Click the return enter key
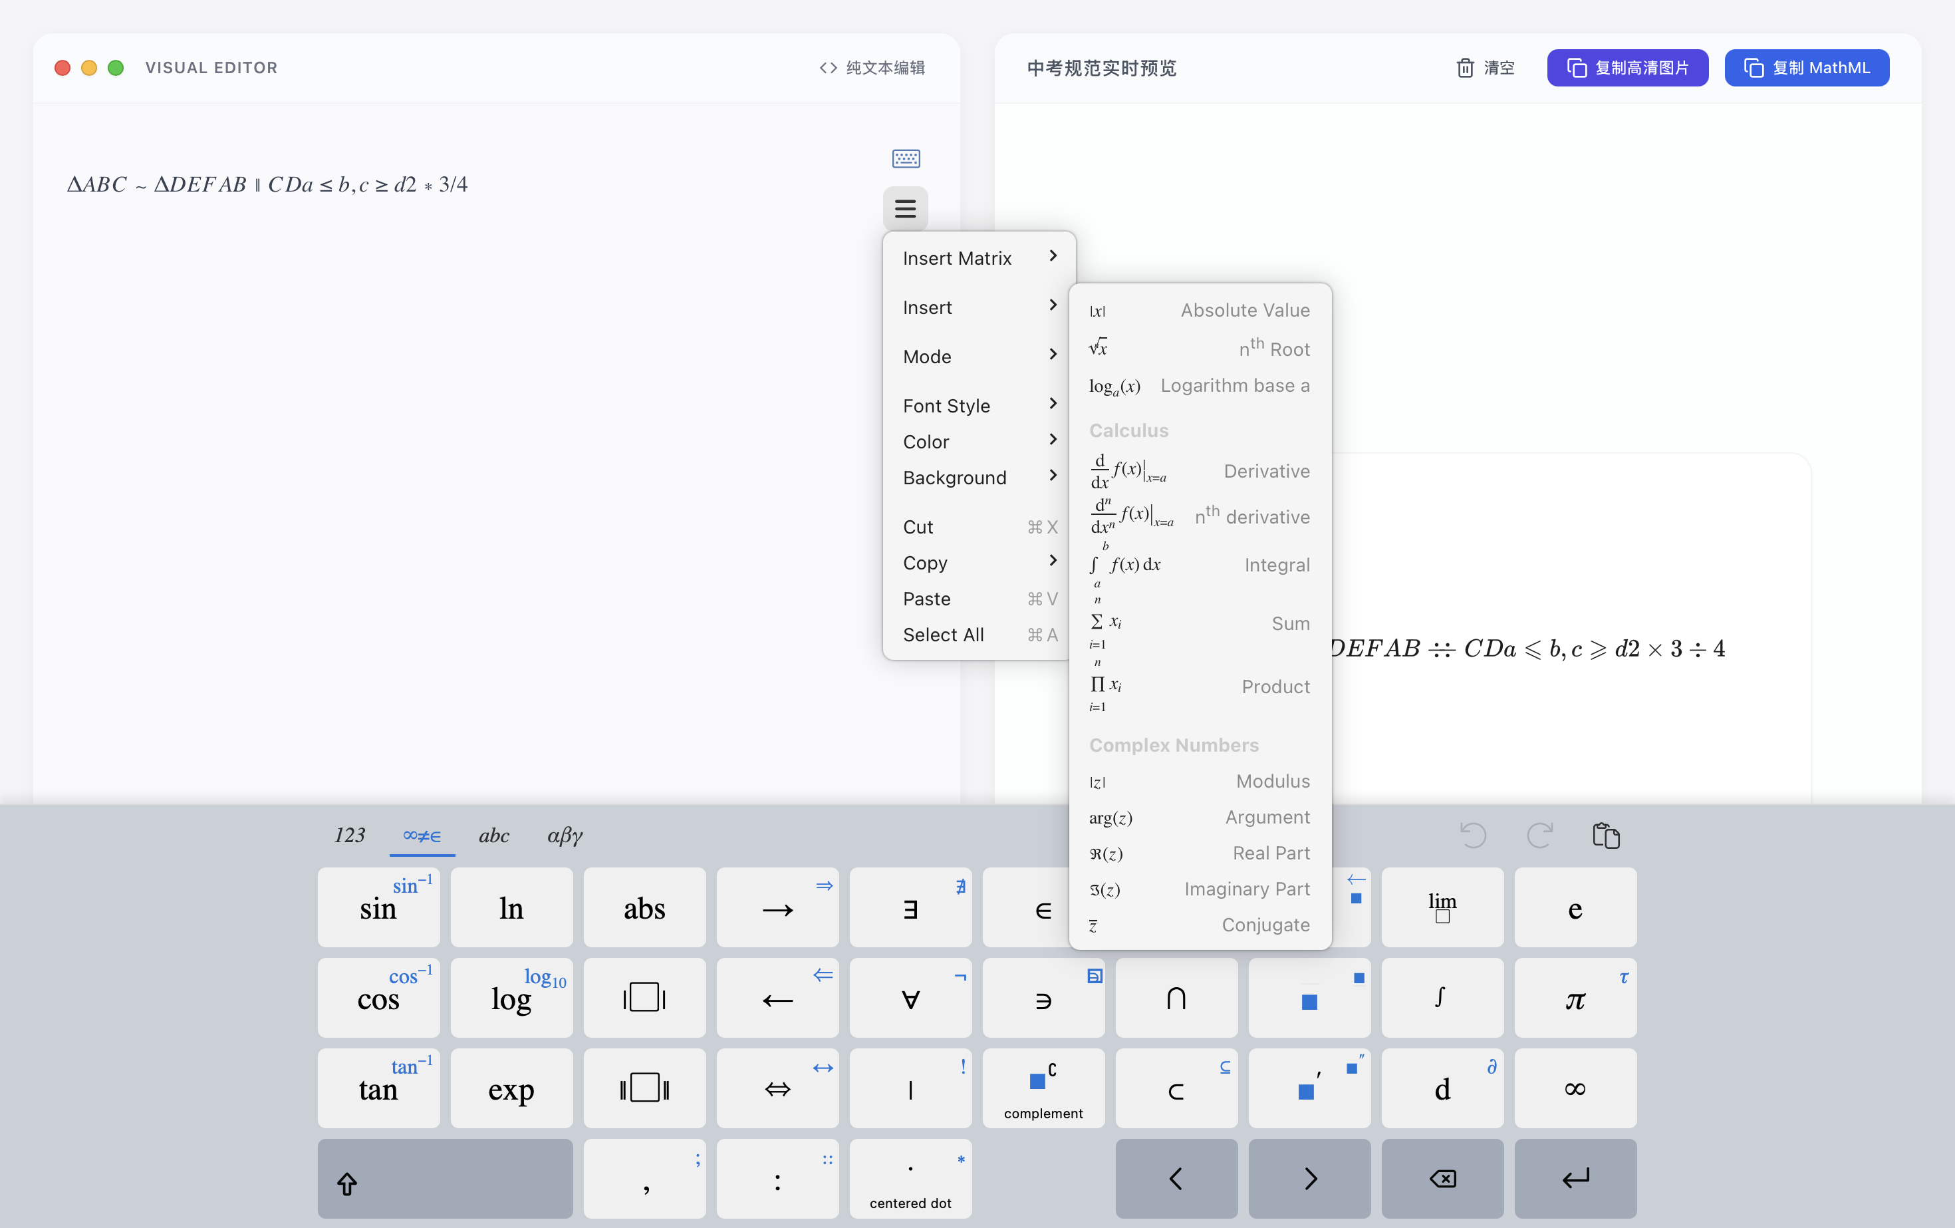 (1575, 1179)
